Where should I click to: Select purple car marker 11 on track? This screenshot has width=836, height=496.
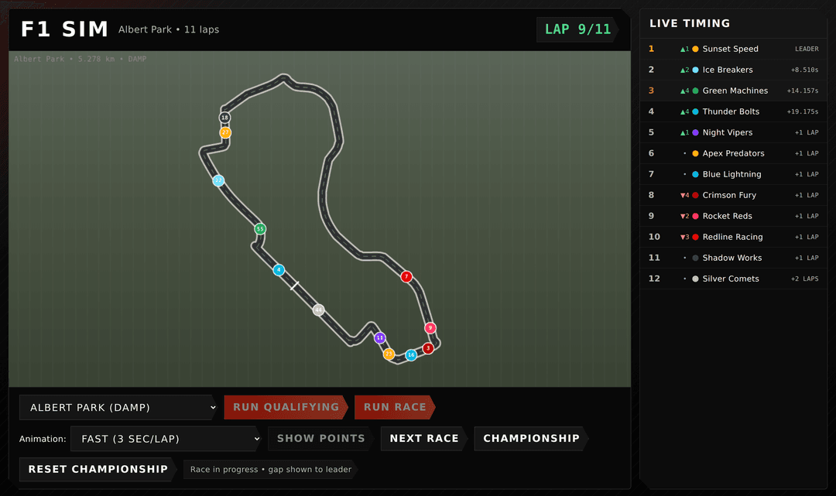pyautogui.click(x=379, y=337)
